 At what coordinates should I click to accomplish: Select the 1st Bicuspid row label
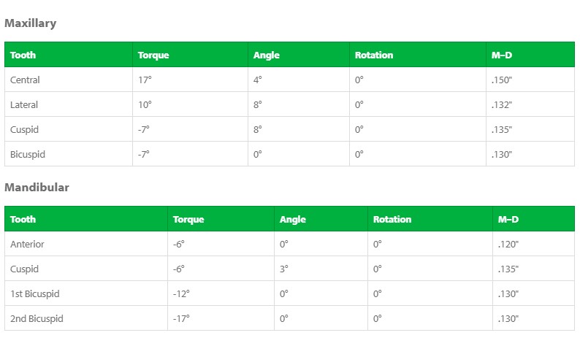[x=34, y=294]
